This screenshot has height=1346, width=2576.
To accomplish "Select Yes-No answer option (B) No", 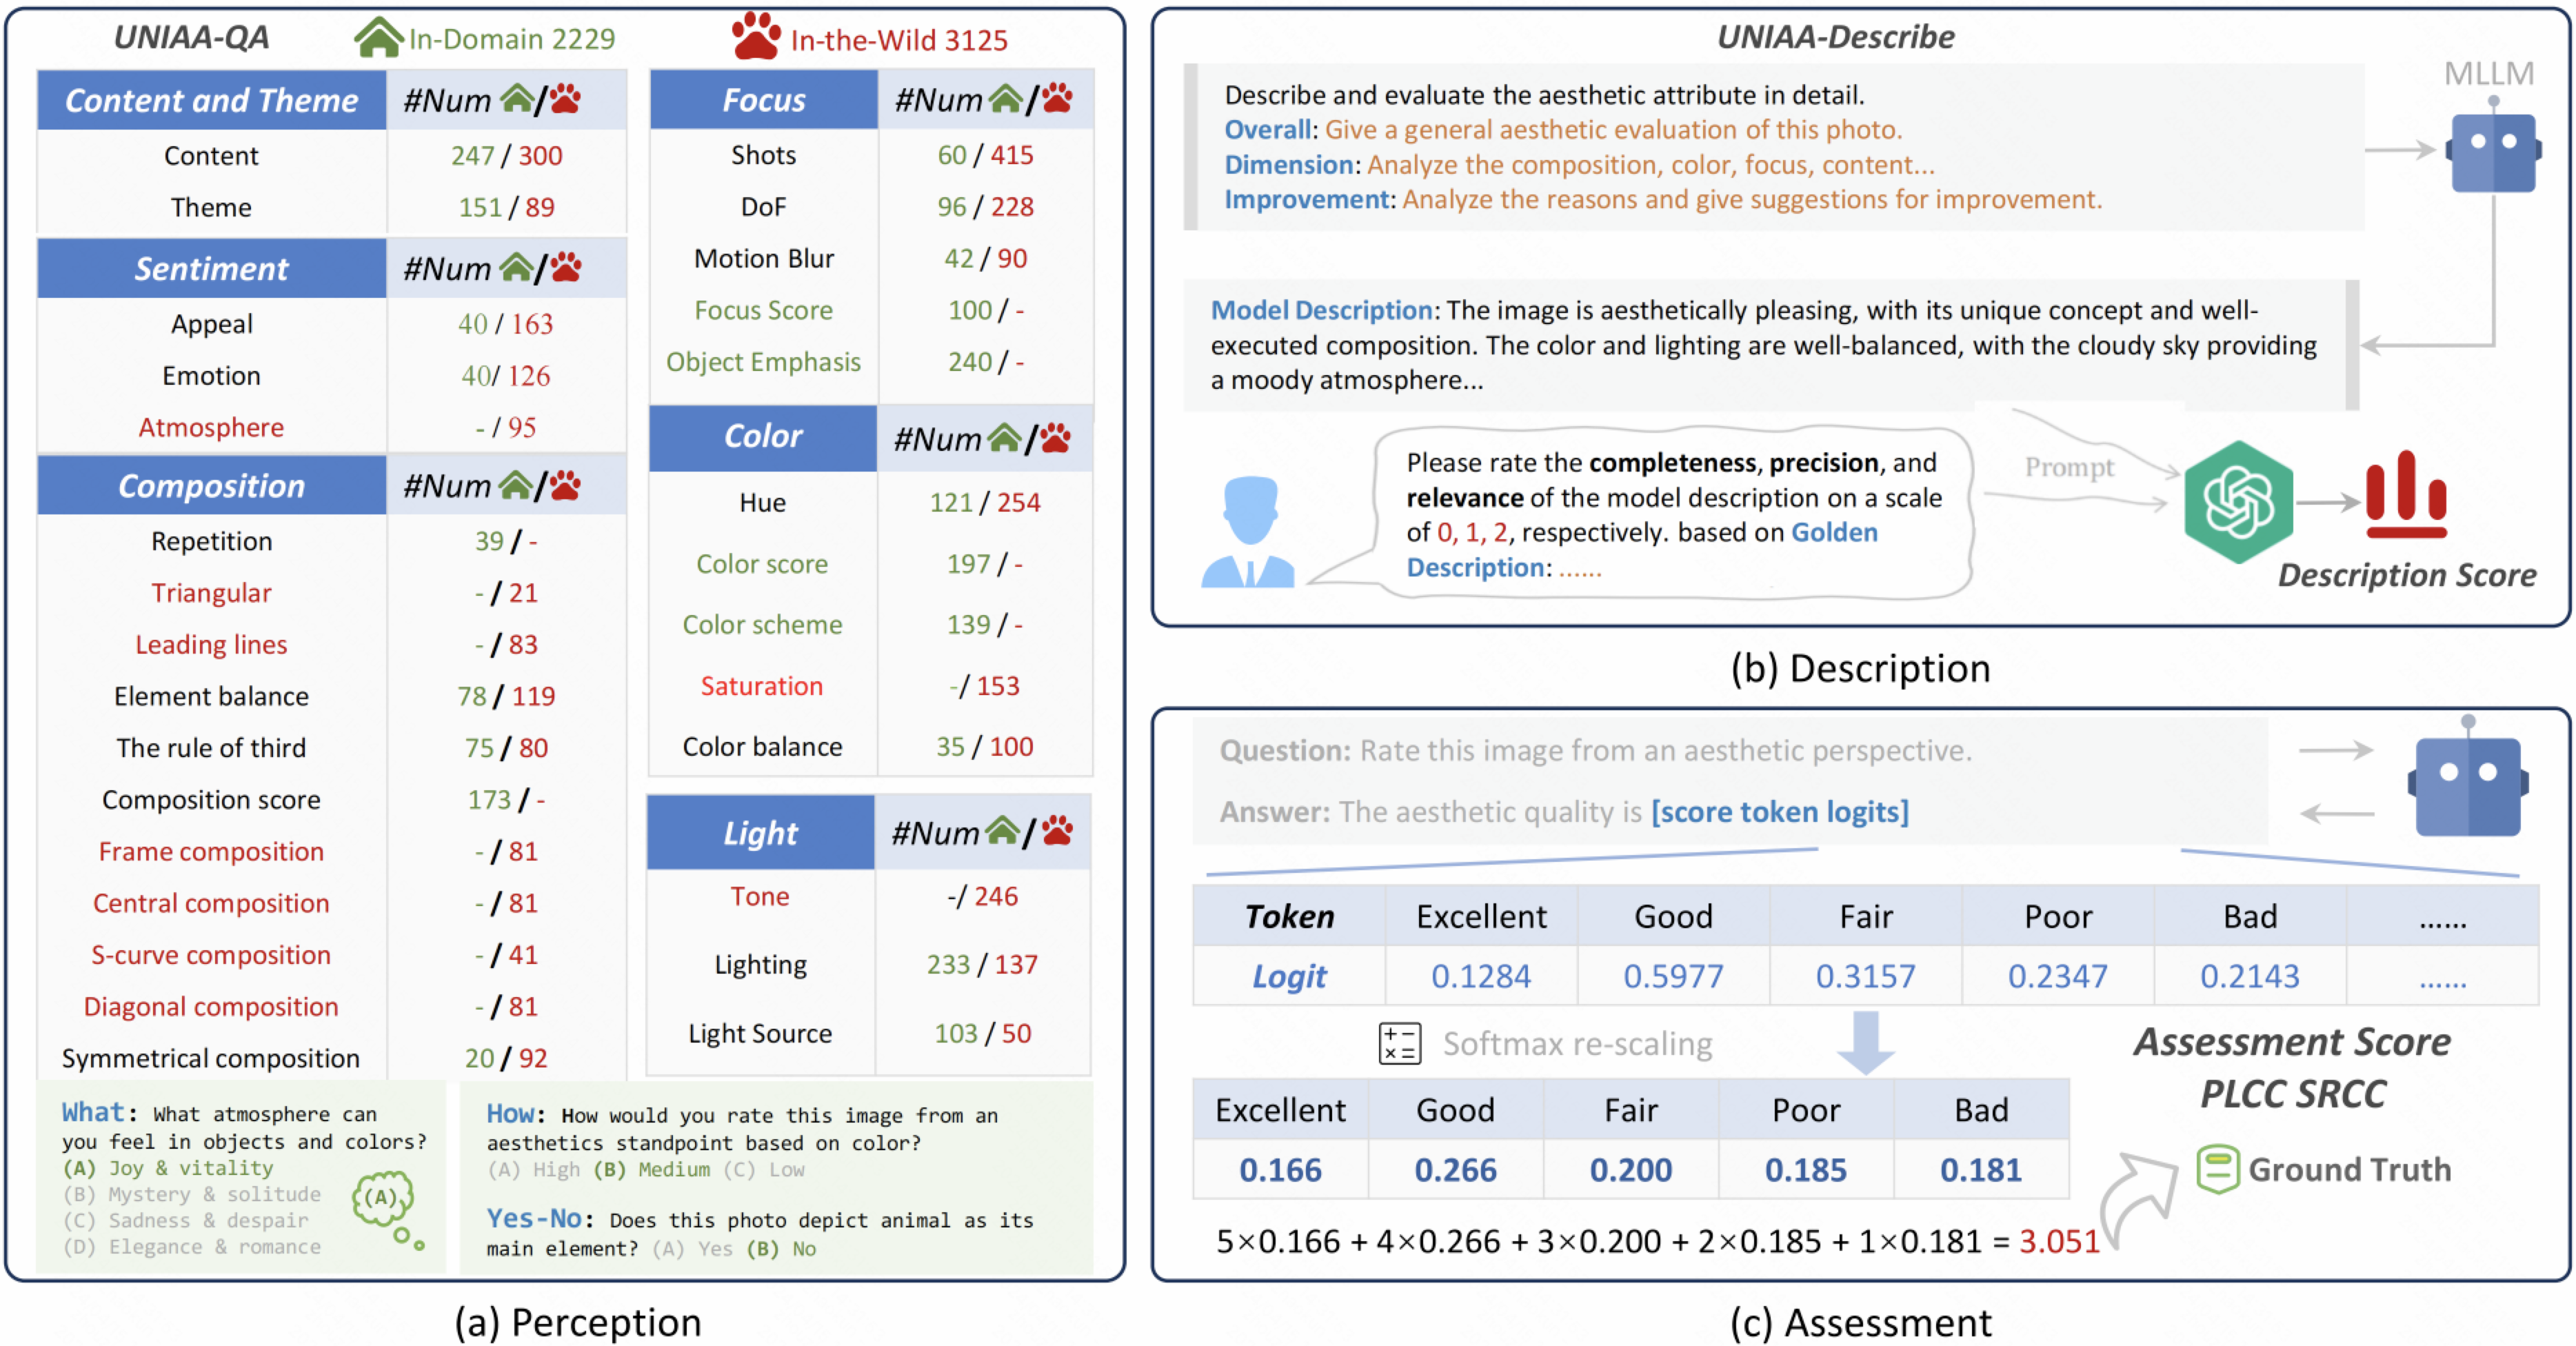I will [x=781, y=1248].
